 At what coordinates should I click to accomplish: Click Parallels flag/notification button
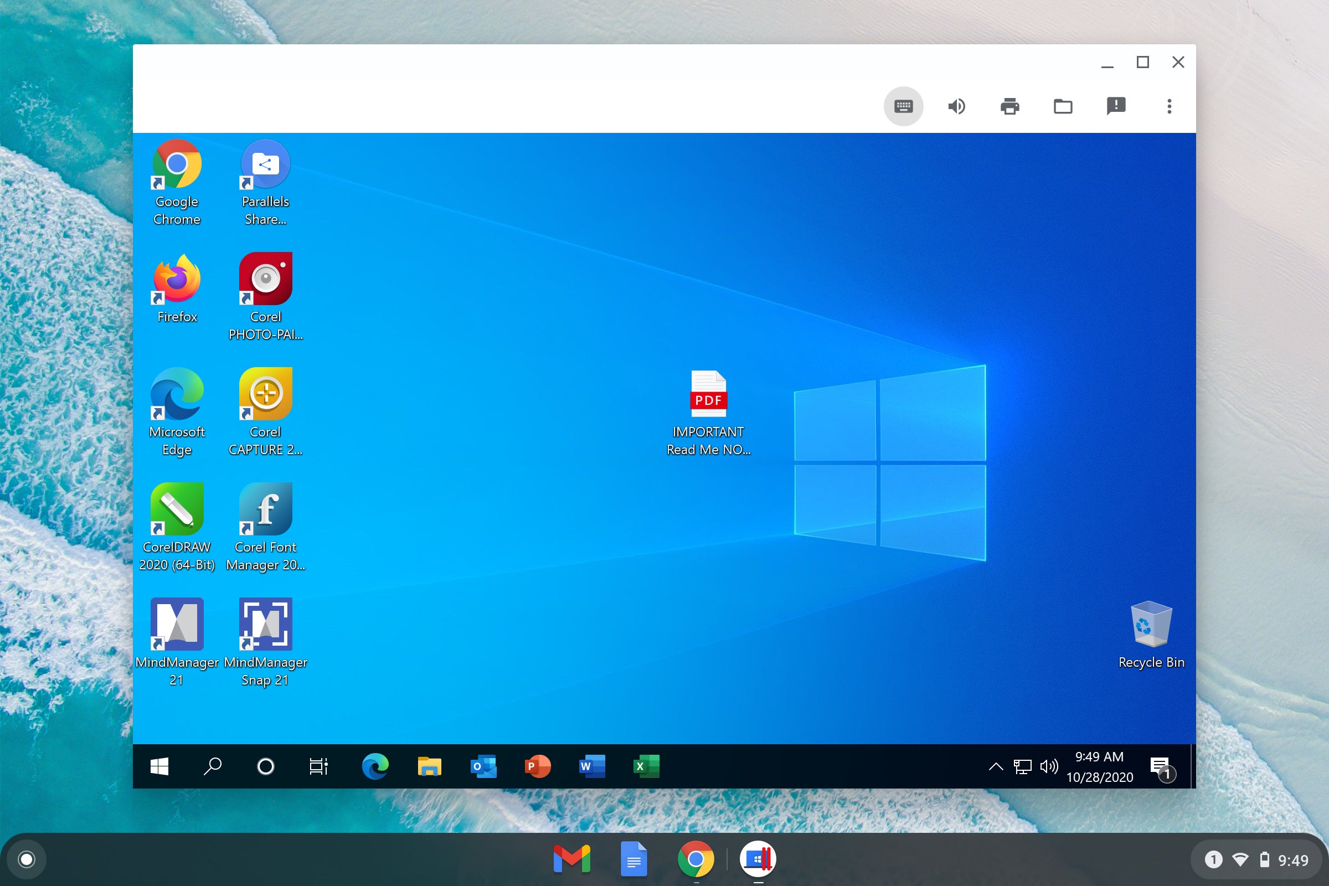tap(1114, 106)
